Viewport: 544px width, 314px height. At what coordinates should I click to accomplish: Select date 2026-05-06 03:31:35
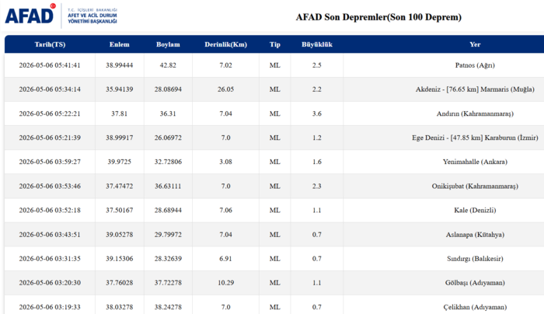point(50,259)
